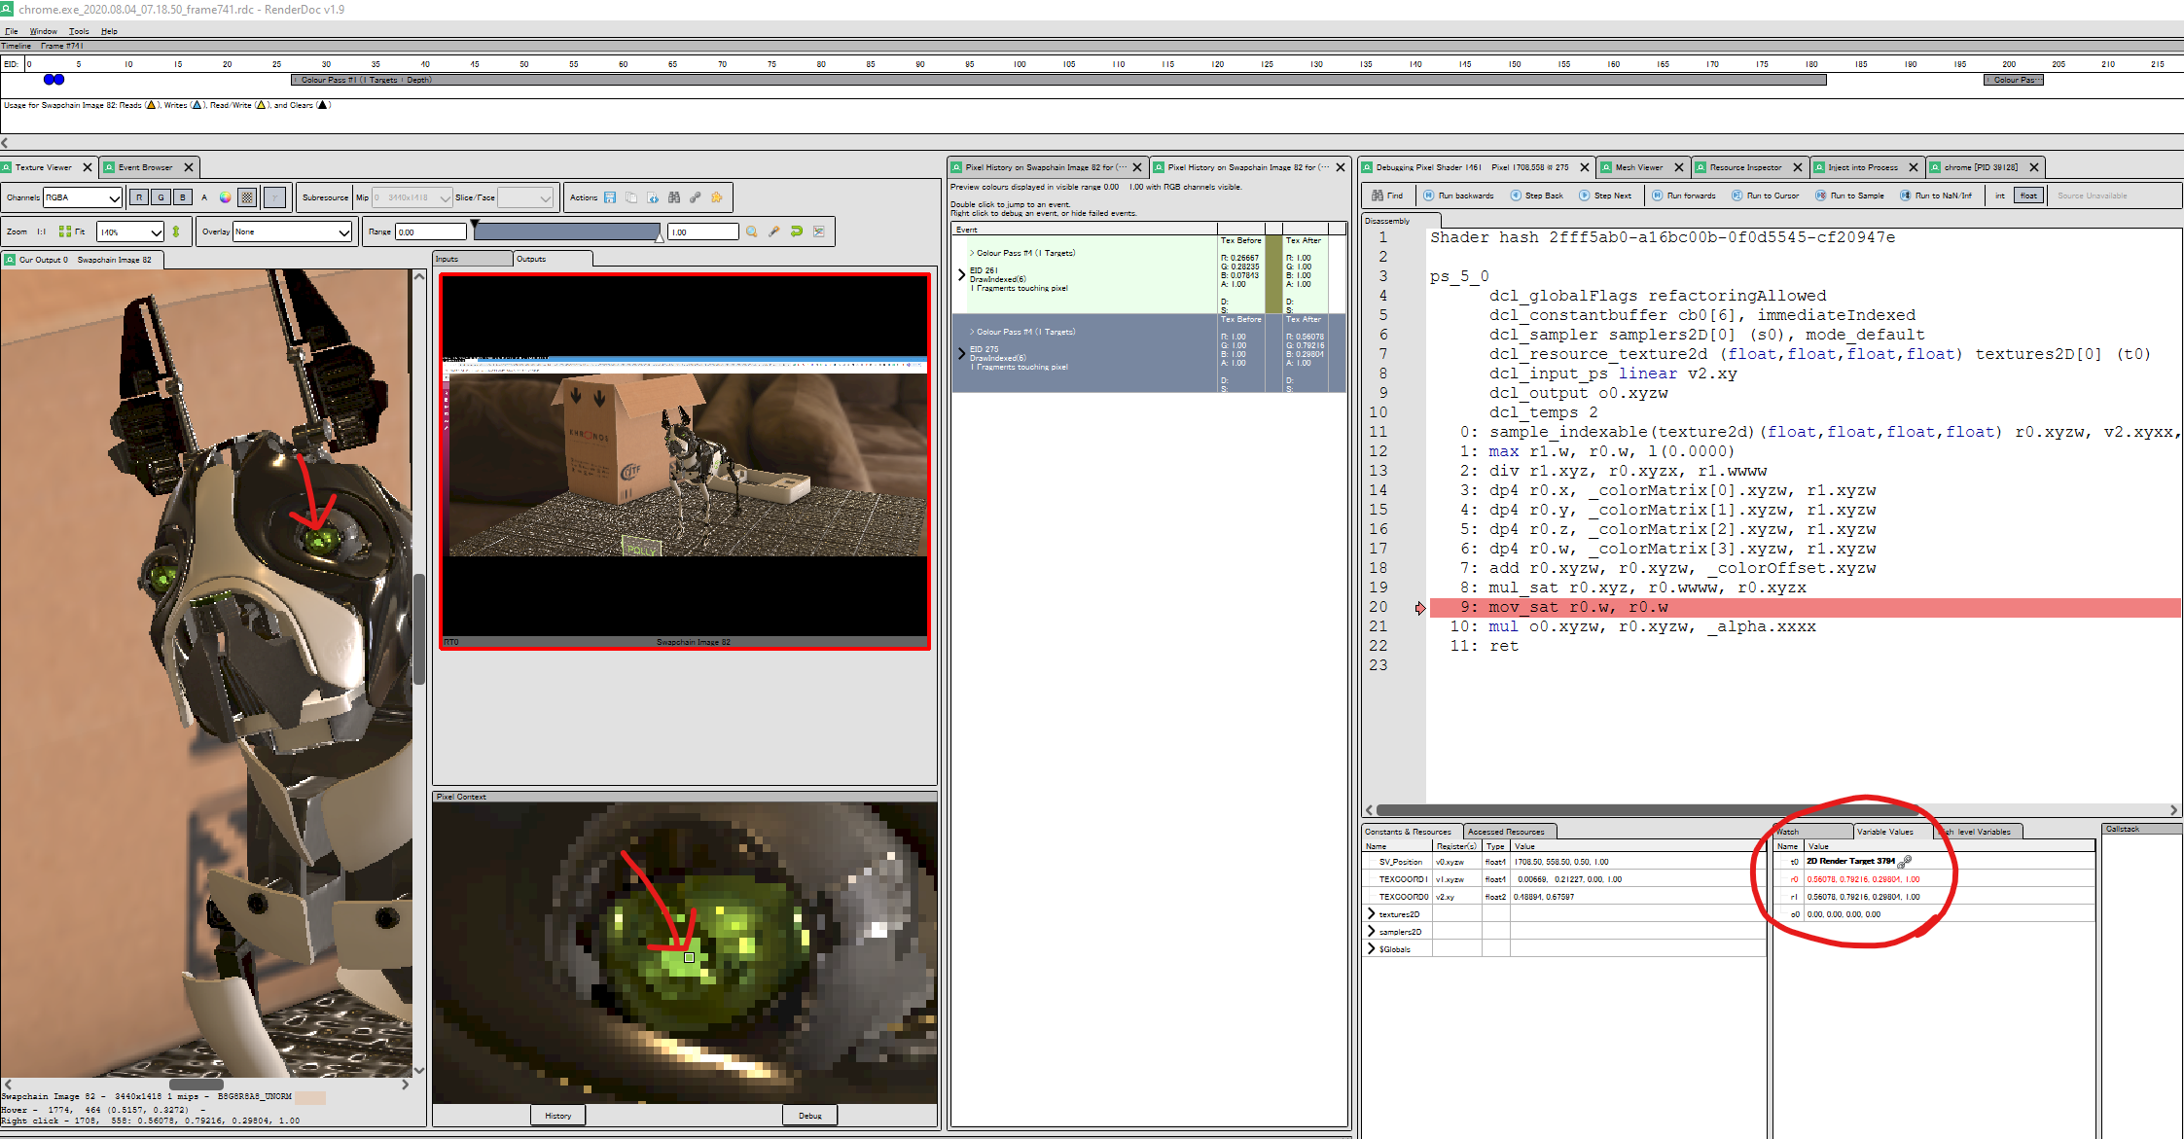Locate texture usage with the binoculars icon
The image size is (2184, 1139).
(x=674, y=197)
